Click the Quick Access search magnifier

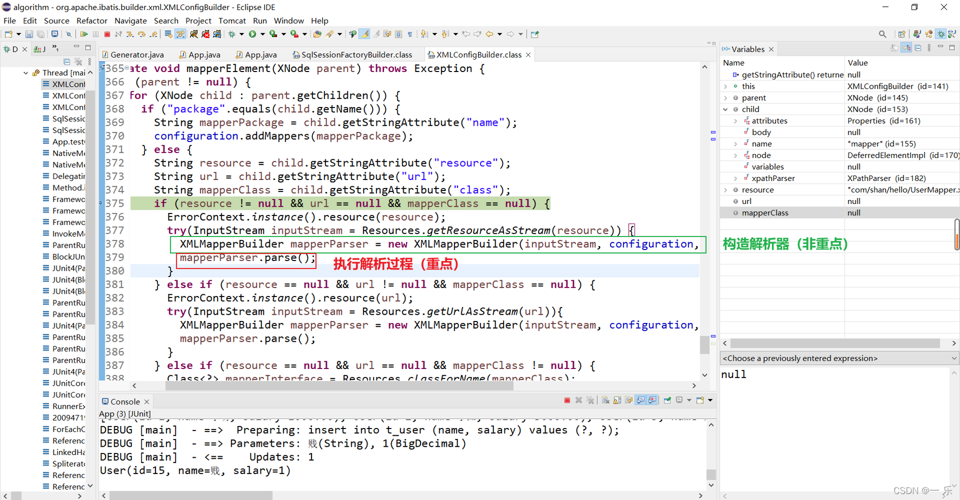882,34
